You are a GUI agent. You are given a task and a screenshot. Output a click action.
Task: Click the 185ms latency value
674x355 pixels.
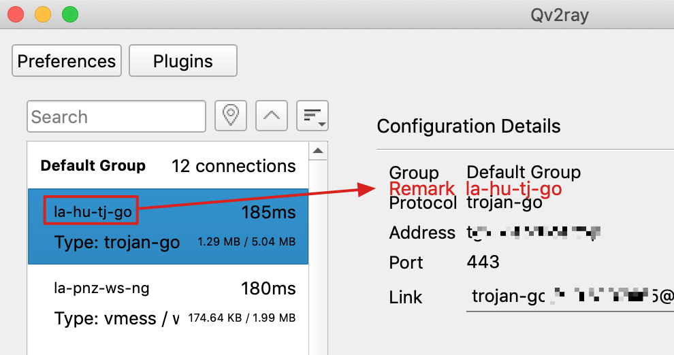[268, 212]
